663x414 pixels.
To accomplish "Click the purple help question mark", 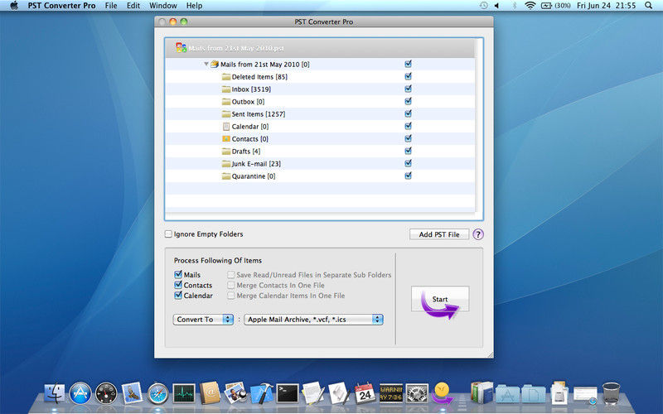I will pos(478,234).
